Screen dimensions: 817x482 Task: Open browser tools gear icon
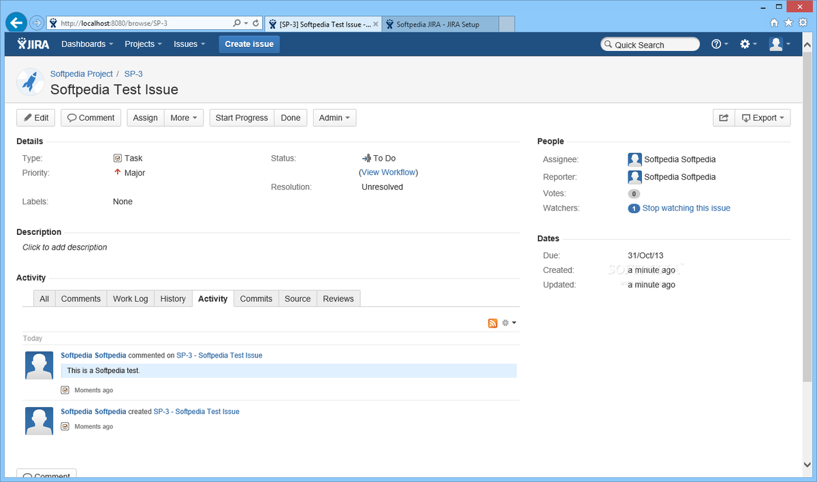pos(803,22)
